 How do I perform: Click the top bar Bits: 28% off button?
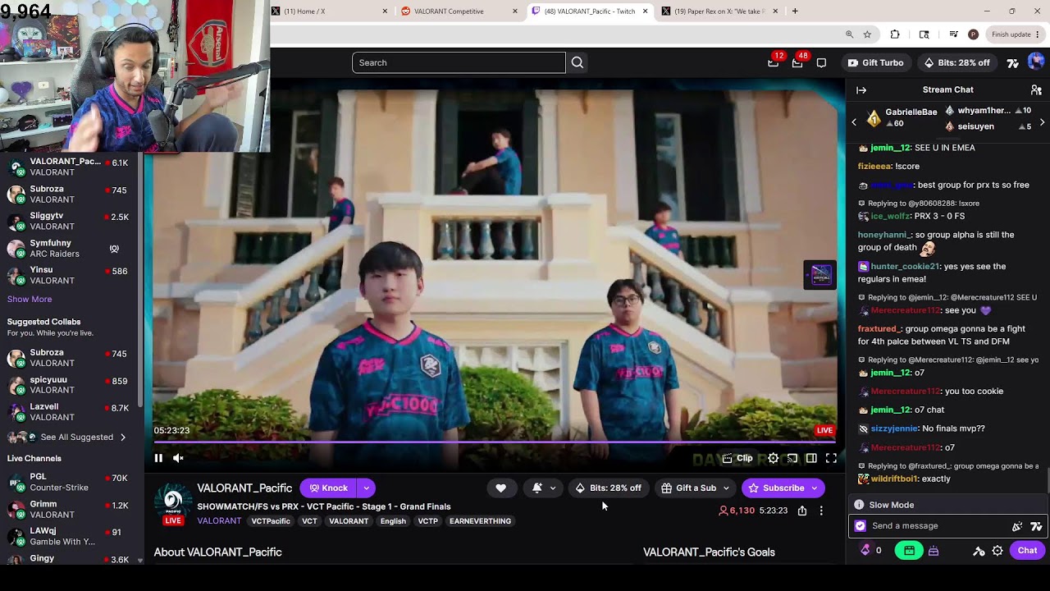[x=956, y=62]
